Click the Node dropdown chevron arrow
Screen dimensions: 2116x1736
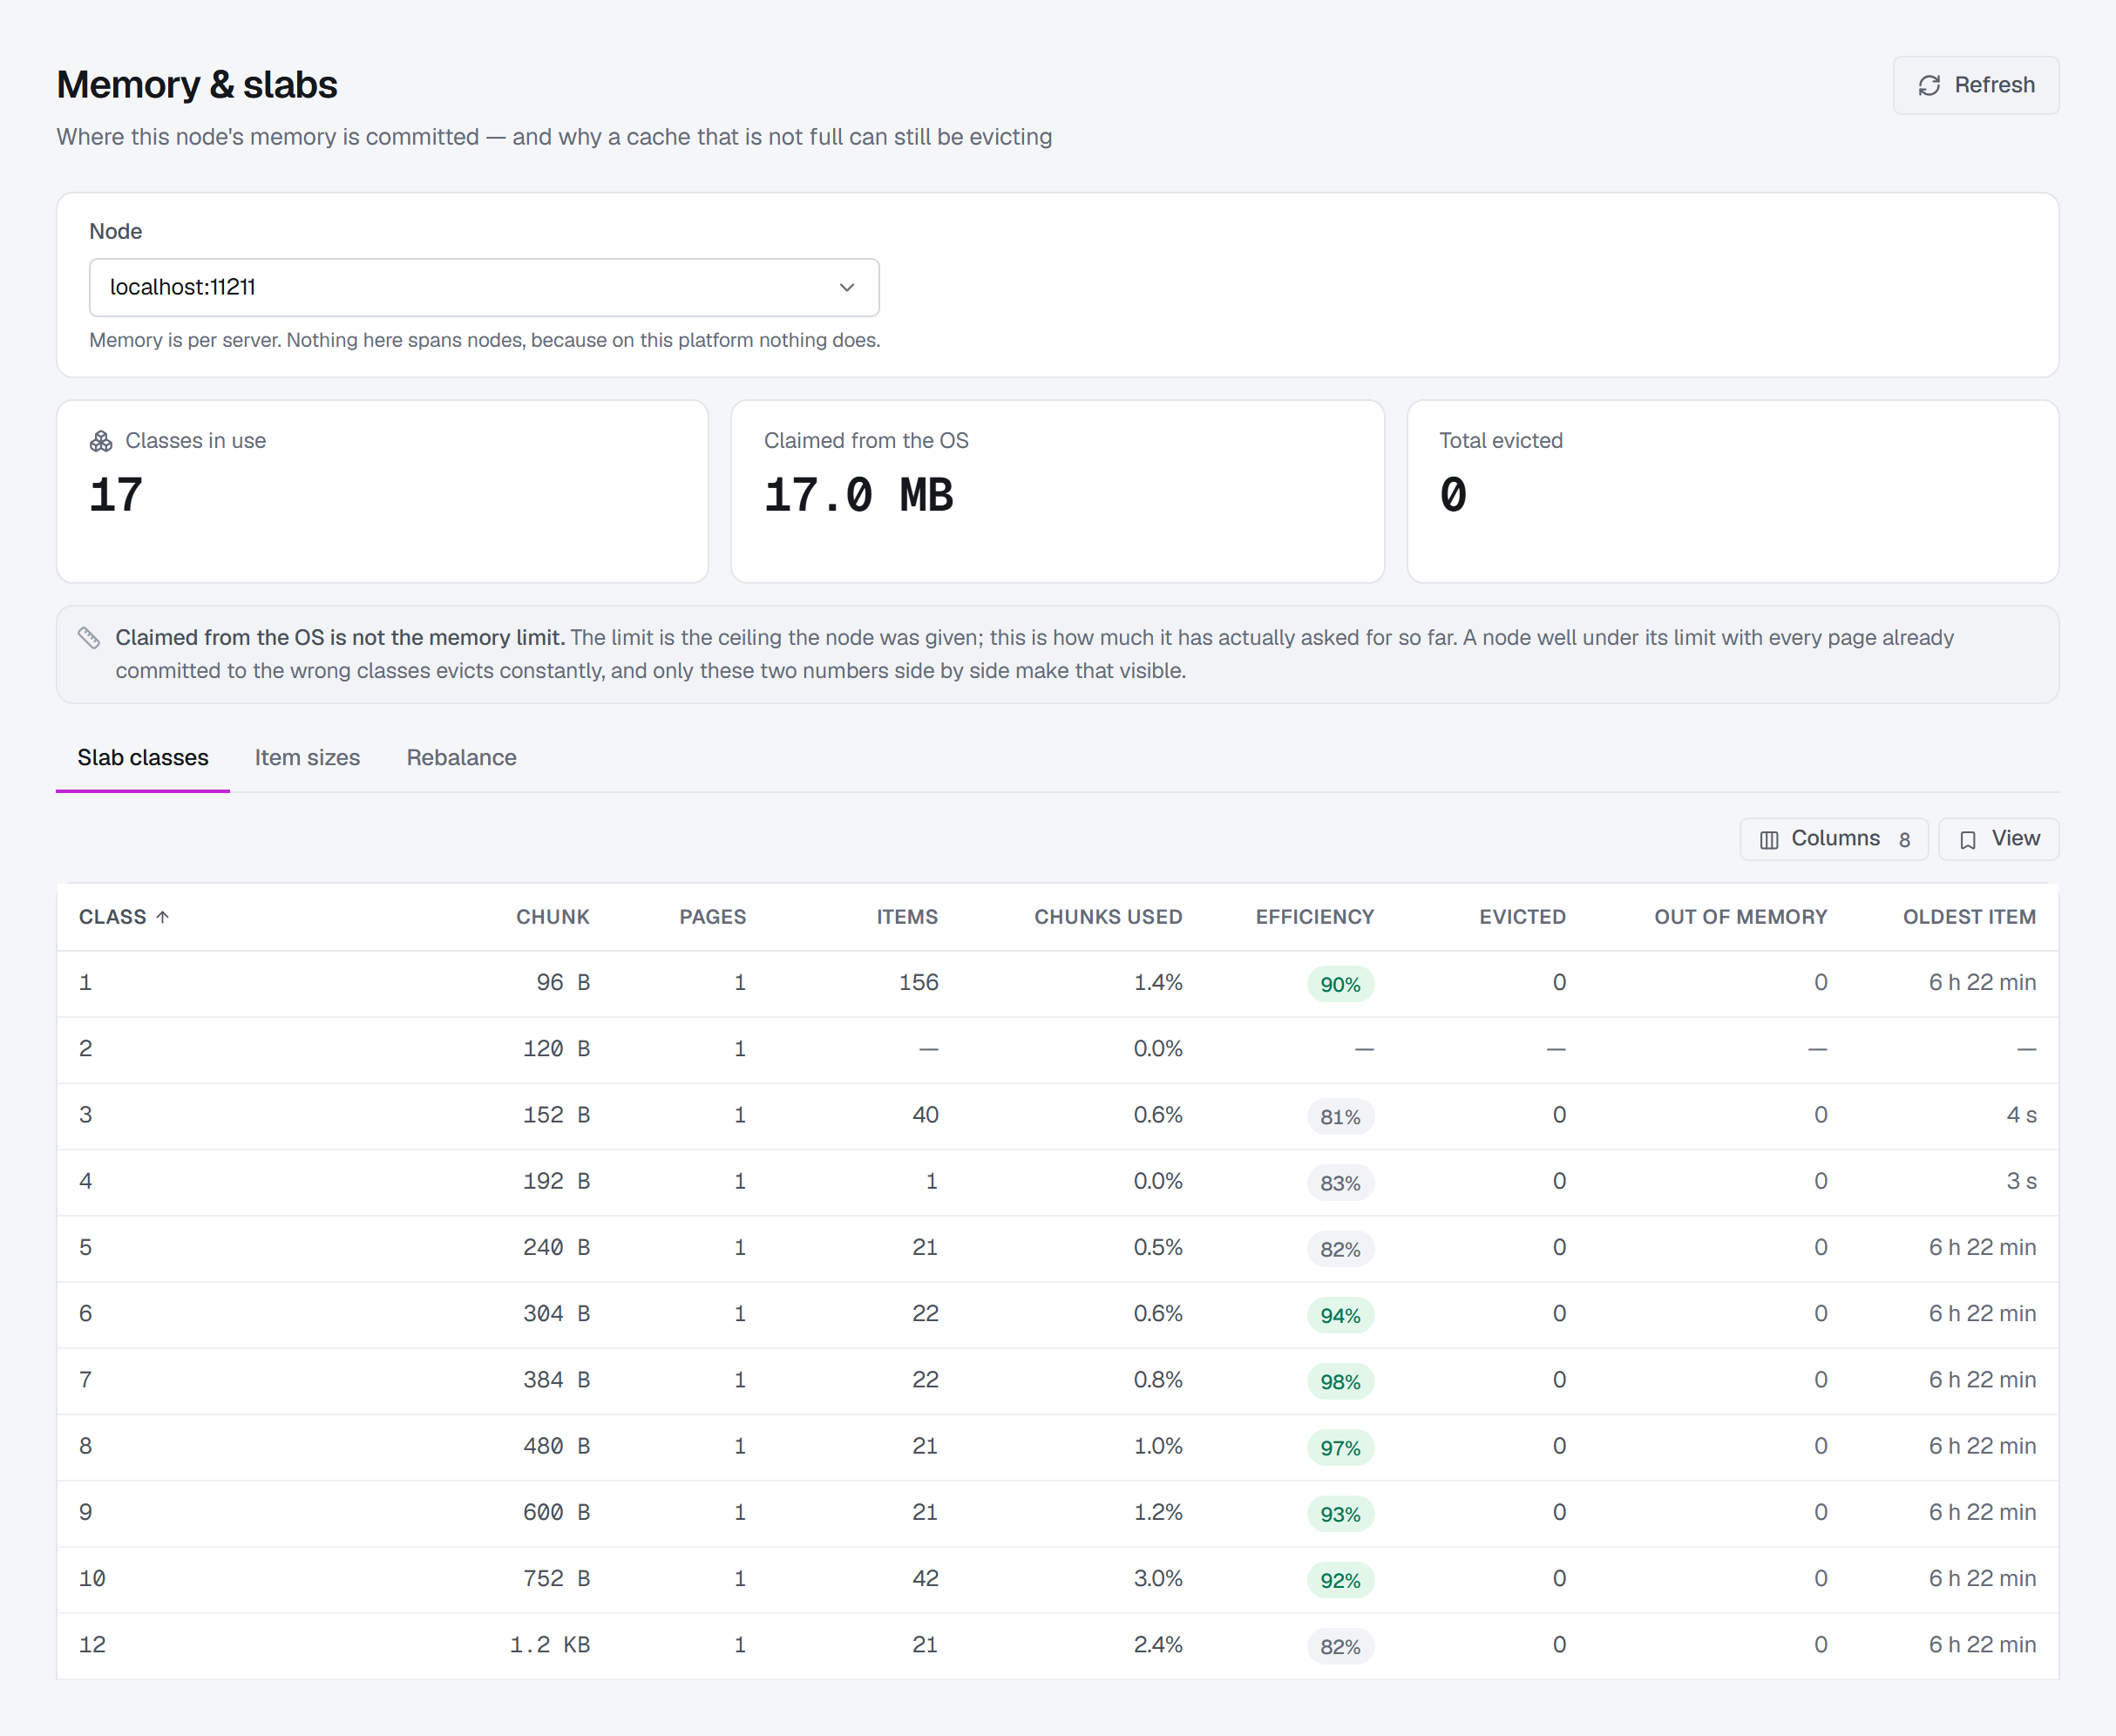coord(846,287)
